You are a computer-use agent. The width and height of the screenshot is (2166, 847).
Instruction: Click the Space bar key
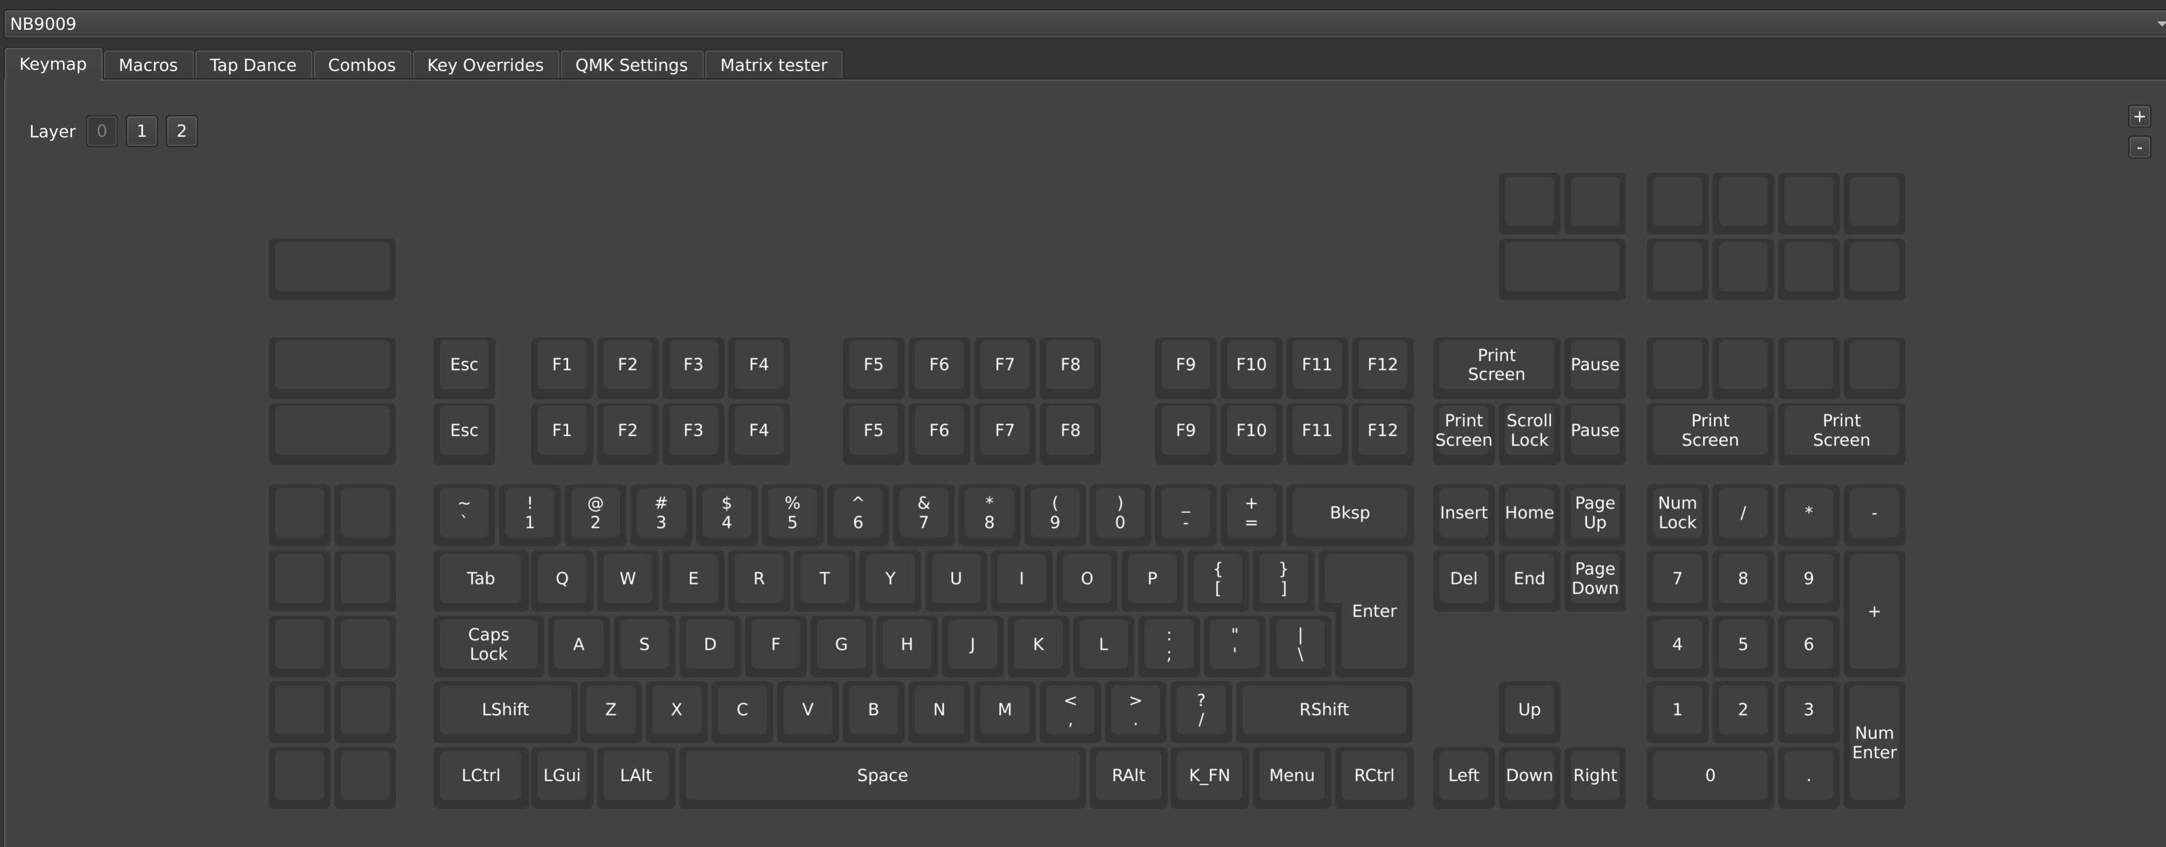click(x=882, y=775)
